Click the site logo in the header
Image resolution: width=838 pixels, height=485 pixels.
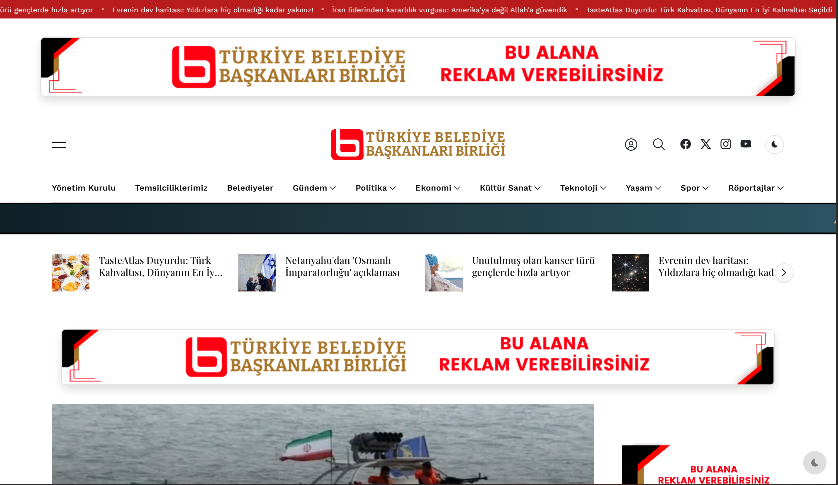[418, 144]
